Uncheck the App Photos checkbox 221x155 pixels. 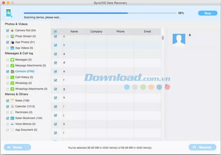coord(8,42)
